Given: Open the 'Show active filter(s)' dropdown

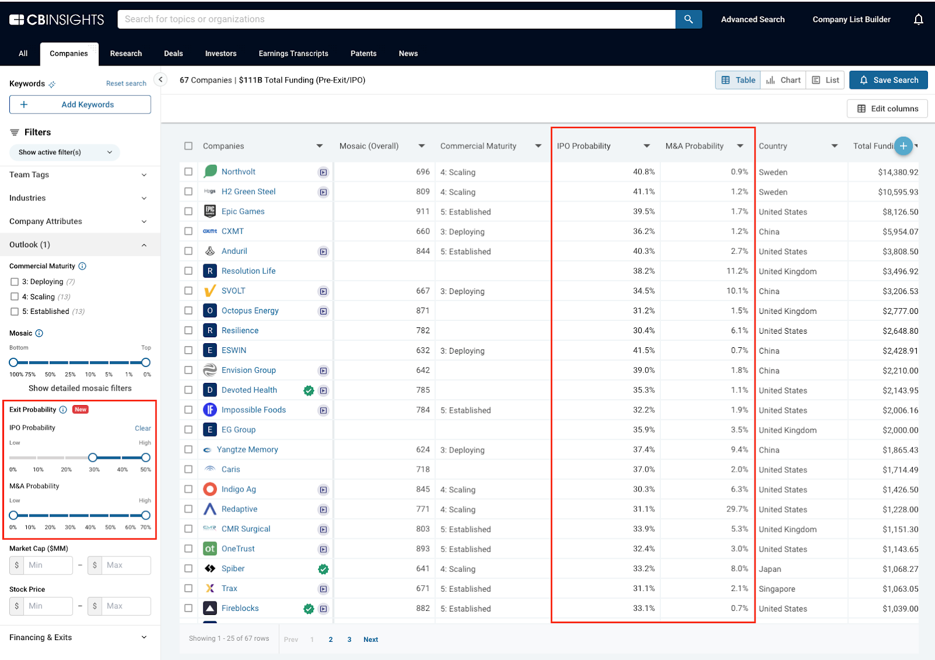Looking at the screenshot, I should (64, 153).
